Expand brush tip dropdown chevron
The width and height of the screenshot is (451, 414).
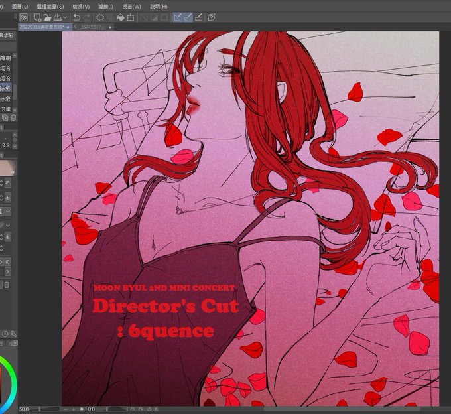(8, 225)
